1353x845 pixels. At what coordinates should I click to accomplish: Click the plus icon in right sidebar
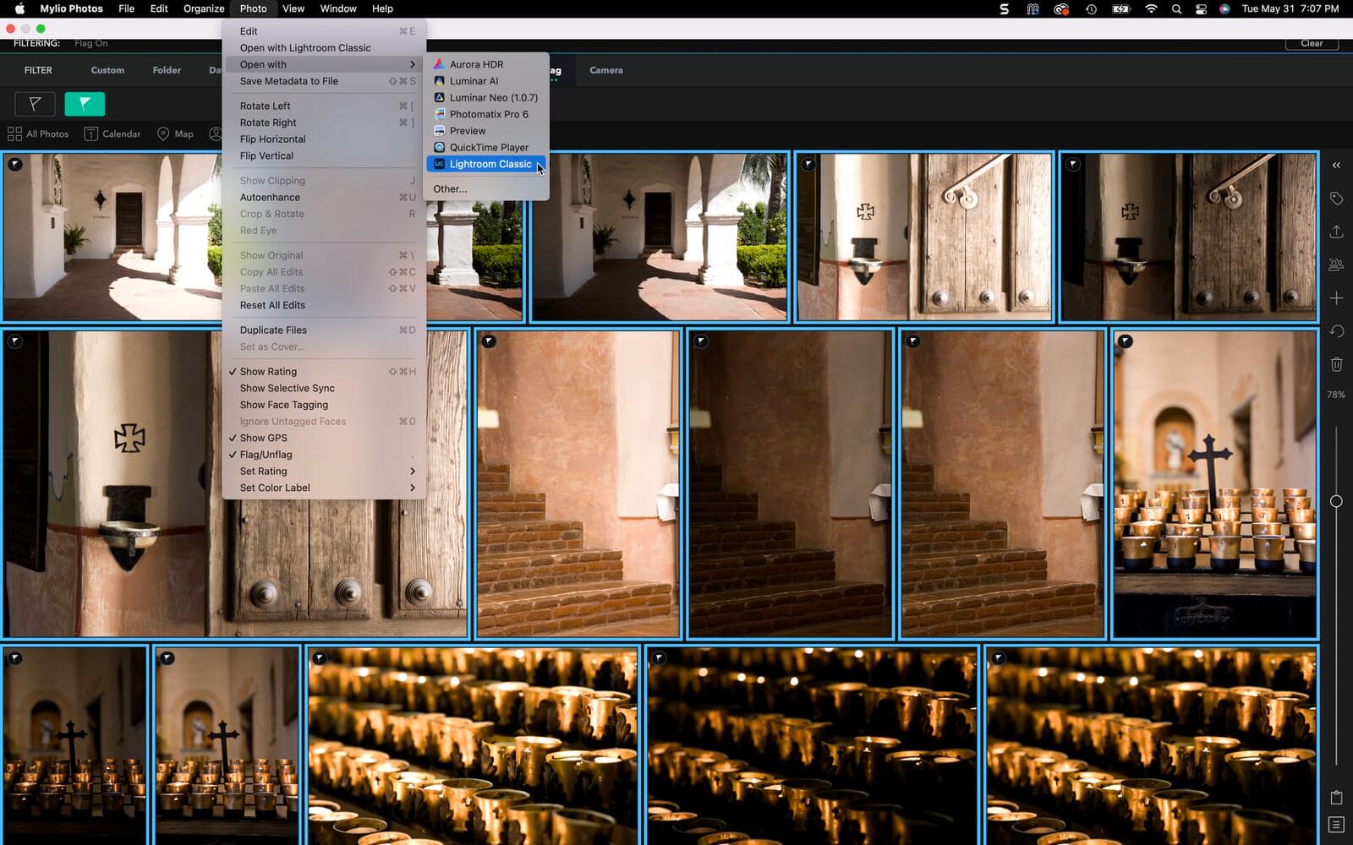[1336, 298]
